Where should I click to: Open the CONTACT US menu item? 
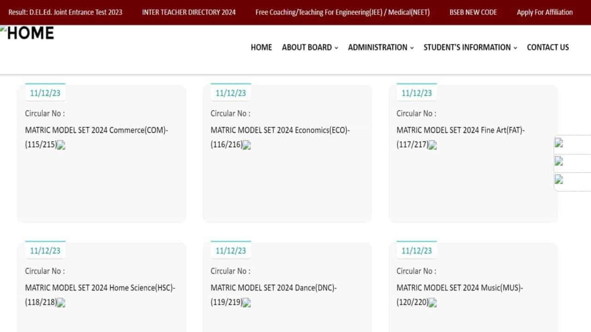coord(548,47)
